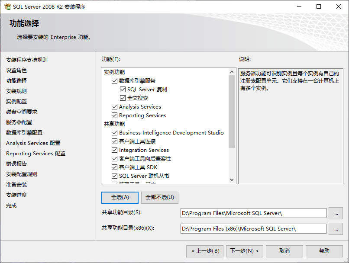Screen dimensions: 349x263
Task: Proceed with 下一步(N) button
Action: pos(245,251)
